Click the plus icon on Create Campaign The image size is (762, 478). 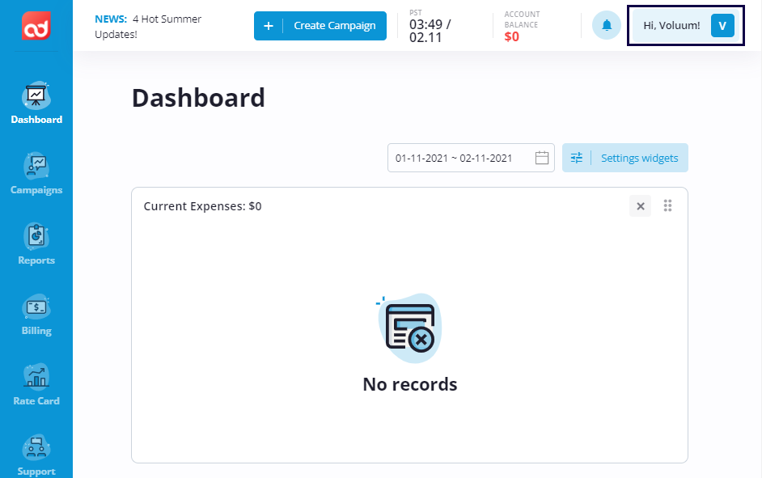tap(269, 26)
